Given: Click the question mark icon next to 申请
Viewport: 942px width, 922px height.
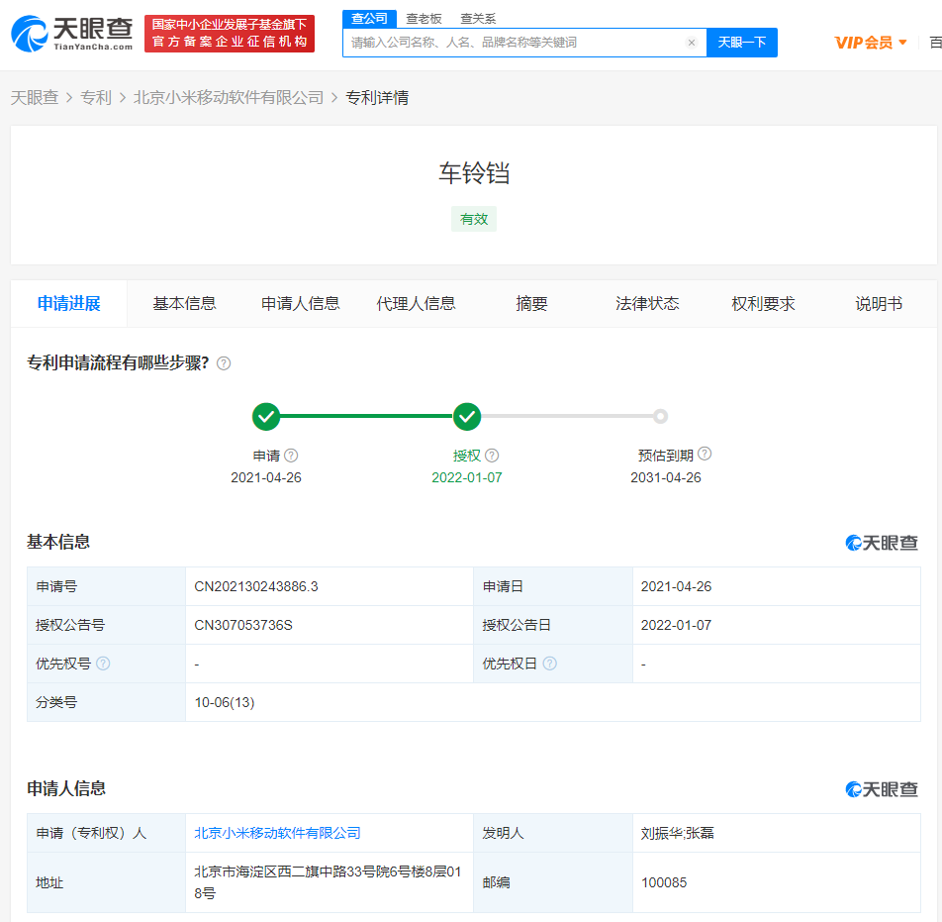Looking at the screenshot, I should [x=291, y=455].
